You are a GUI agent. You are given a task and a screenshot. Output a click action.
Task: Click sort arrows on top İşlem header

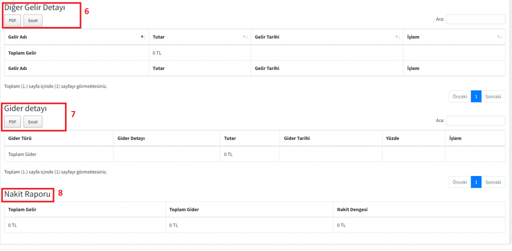[499, 37]
